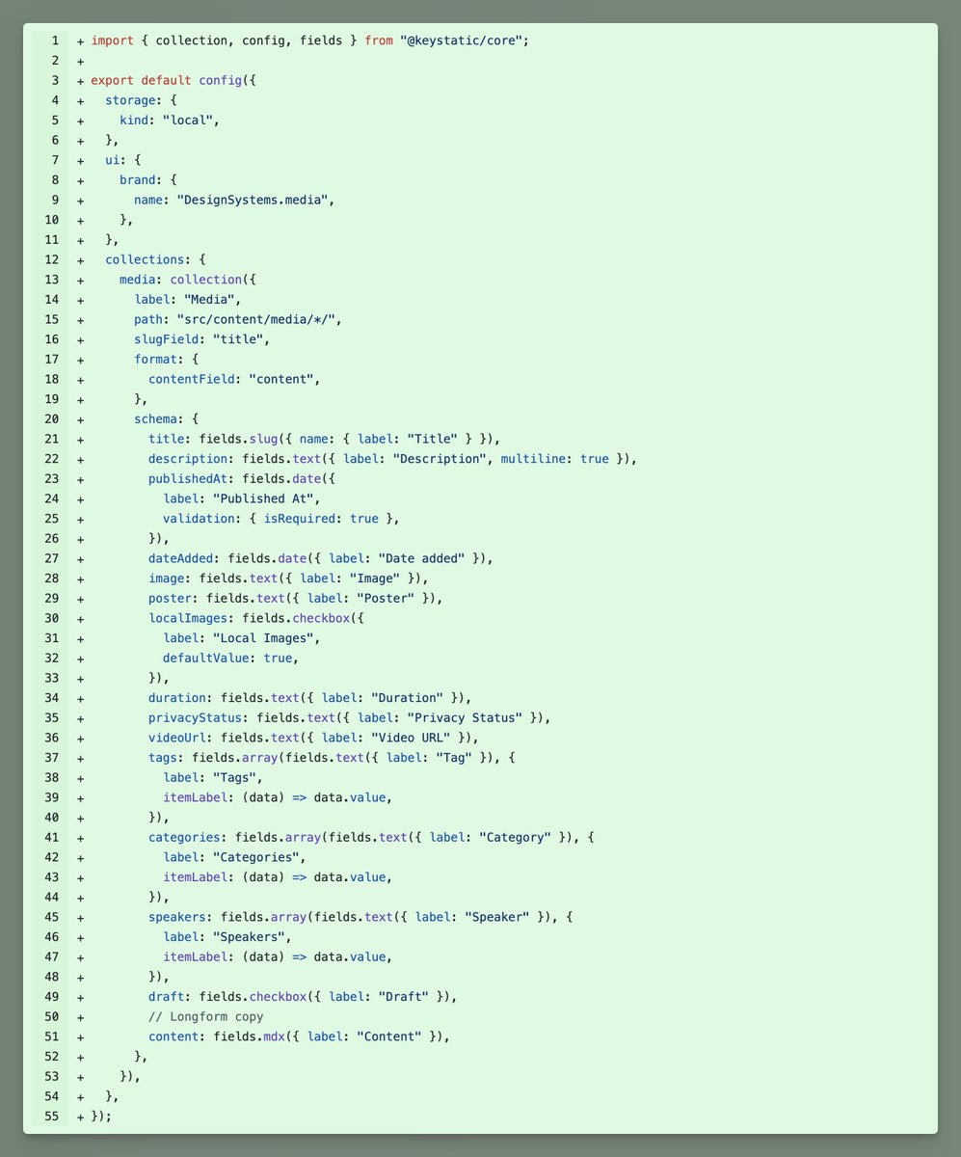The height and width of the screenshot is (1157, 961).
Task: Select the "Tags" label string
Action: point(234,777)
